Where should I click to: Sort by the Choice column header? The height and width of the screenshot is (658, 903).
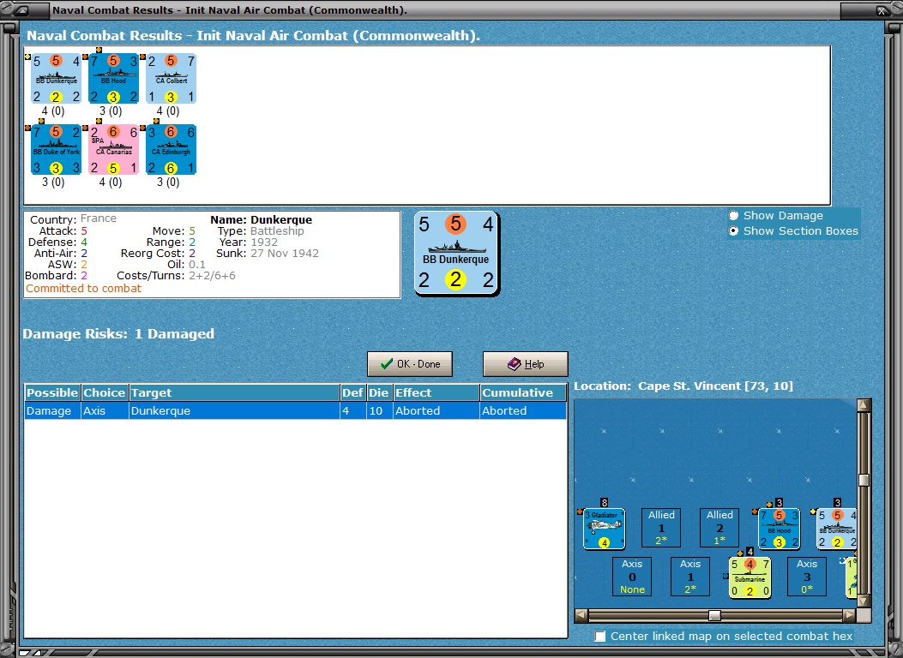coord(105,393)
